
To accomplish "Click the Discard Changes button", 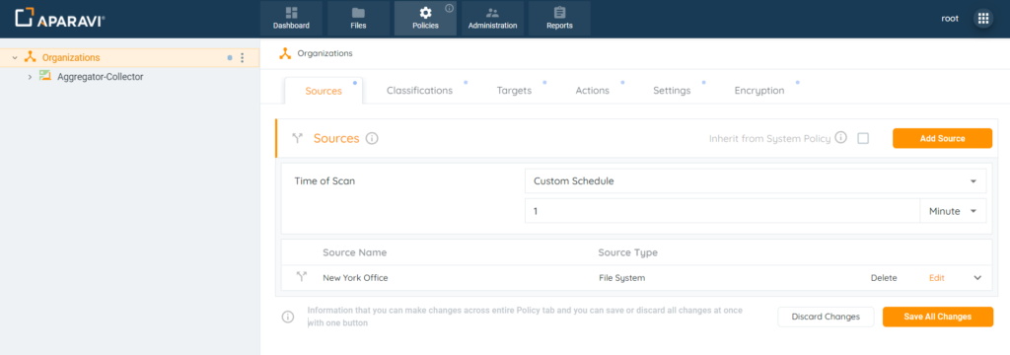I will coord(826,317).
